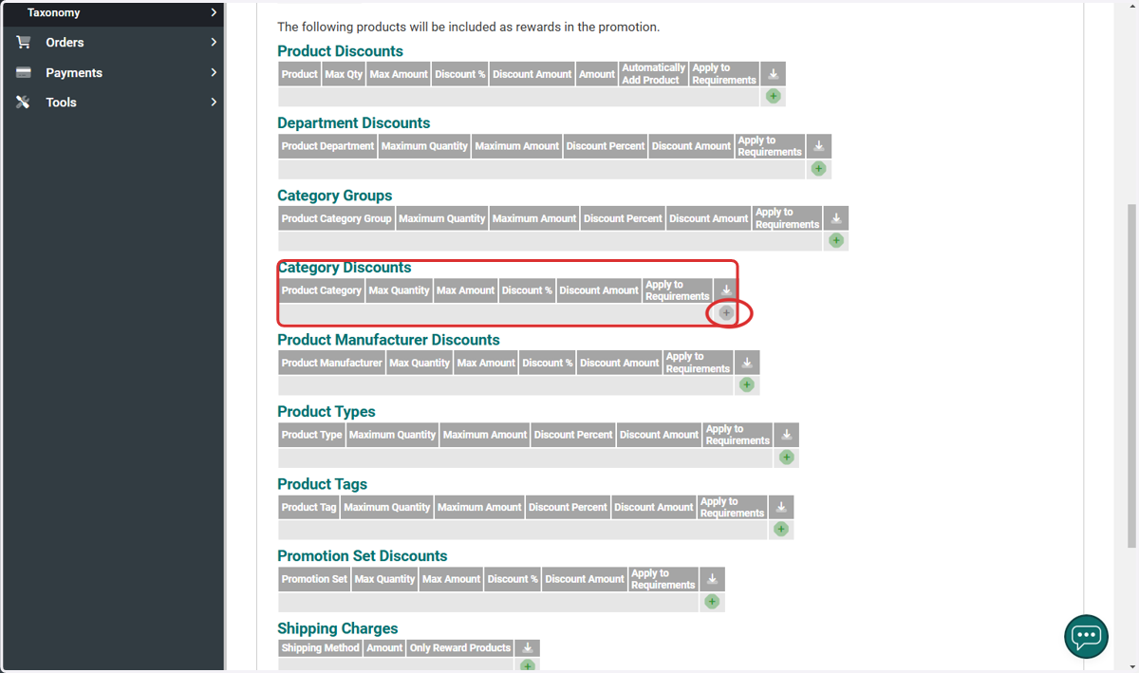Click the download icon in Product Discounts header
The width and height of the screenshot is (1139, 673).
coord(774,74)
